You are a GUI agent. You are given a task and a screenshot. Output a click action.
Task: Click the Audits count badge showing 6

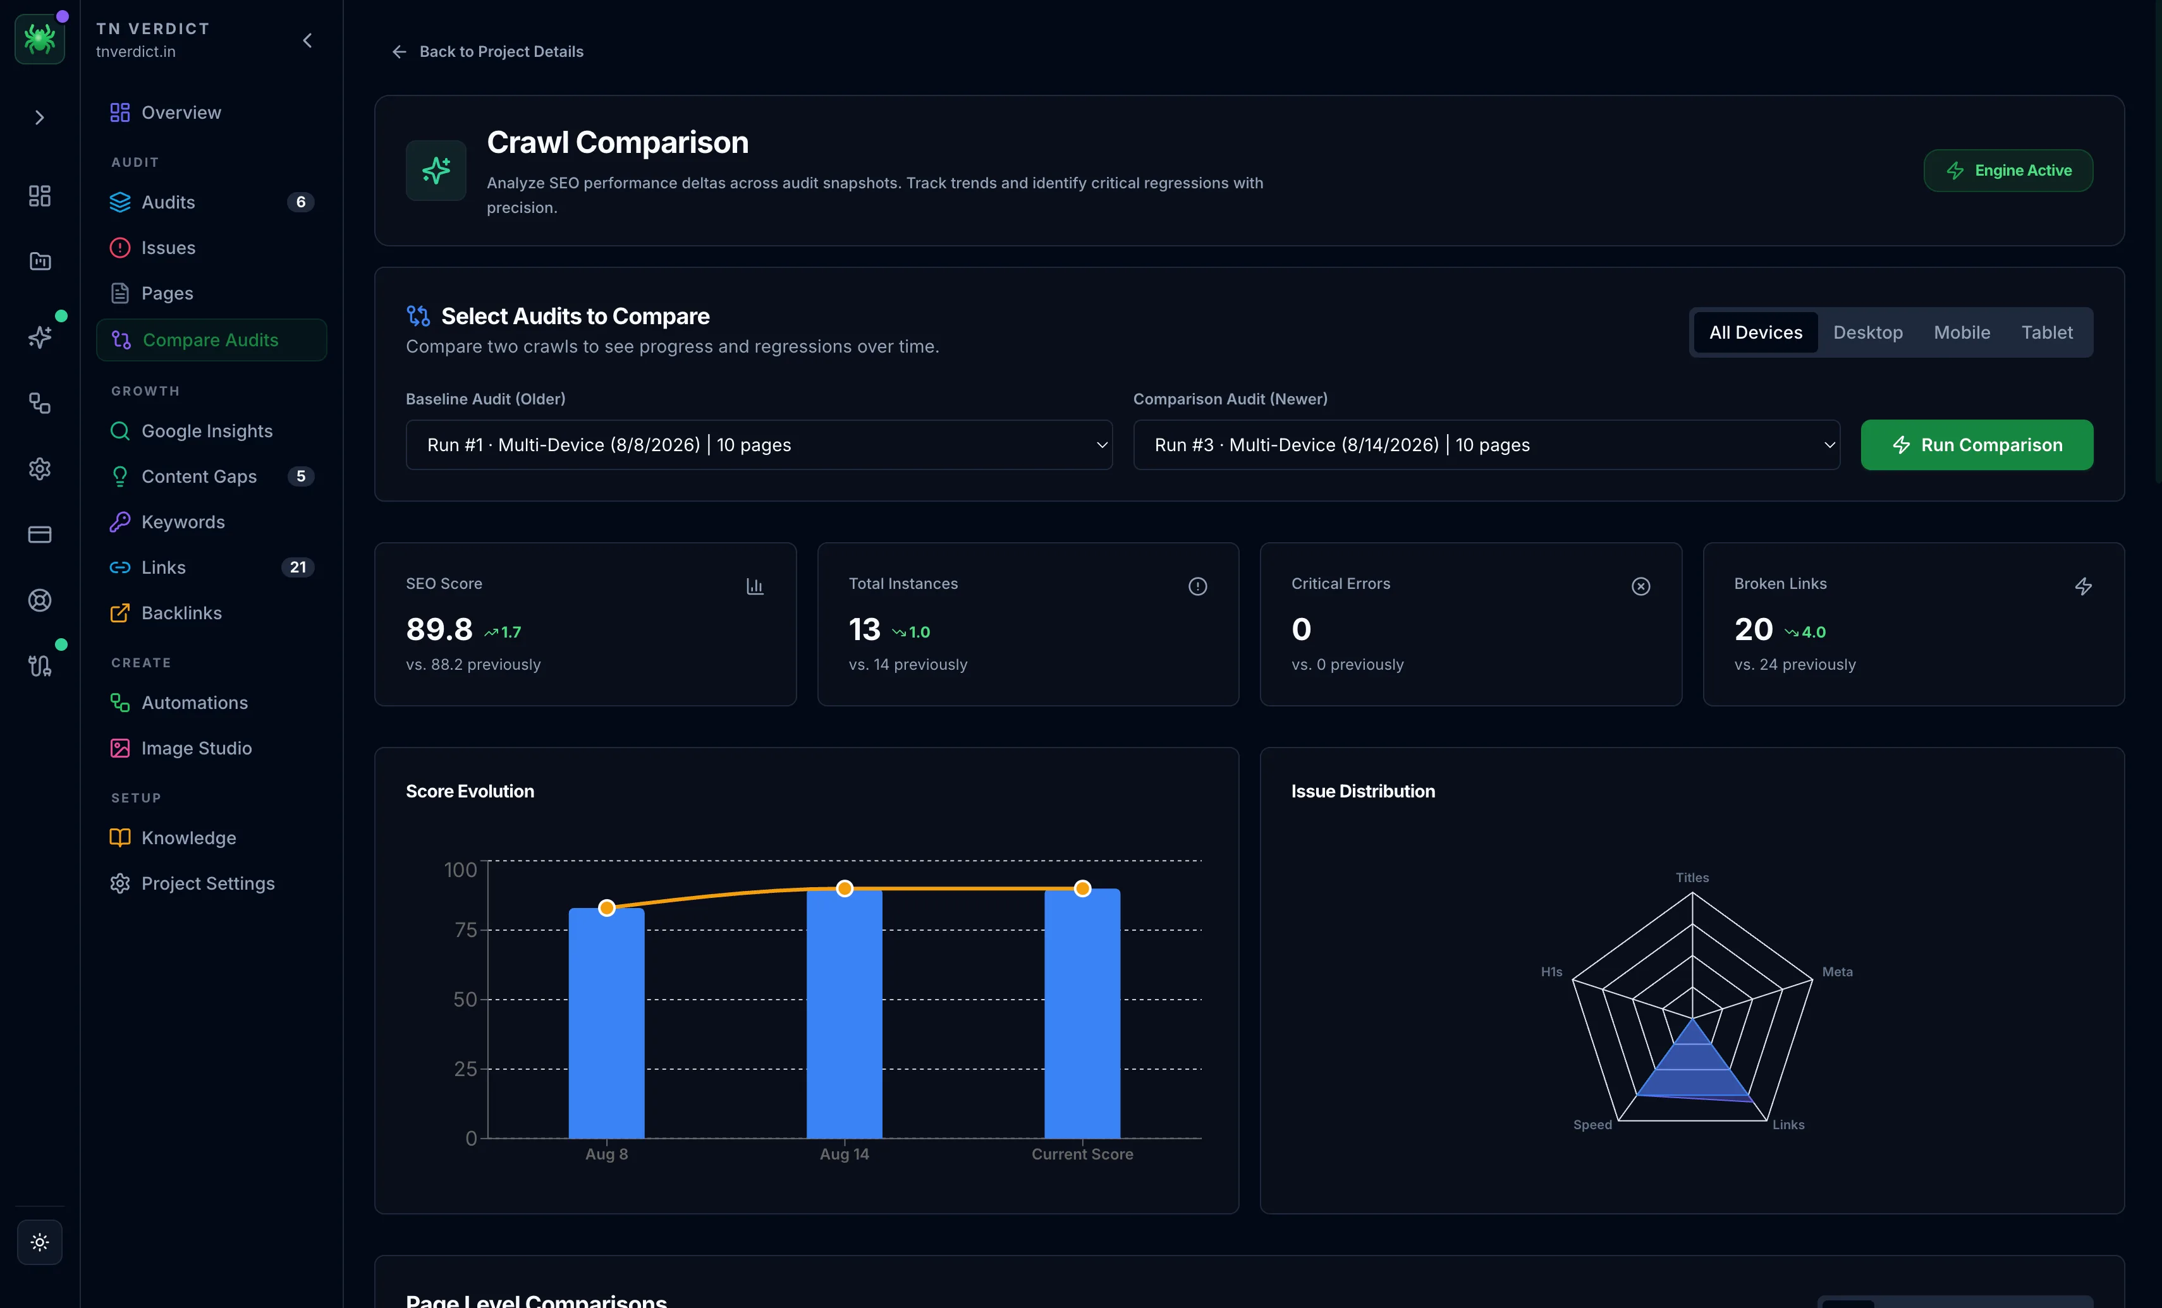click(x=301, y=202)
